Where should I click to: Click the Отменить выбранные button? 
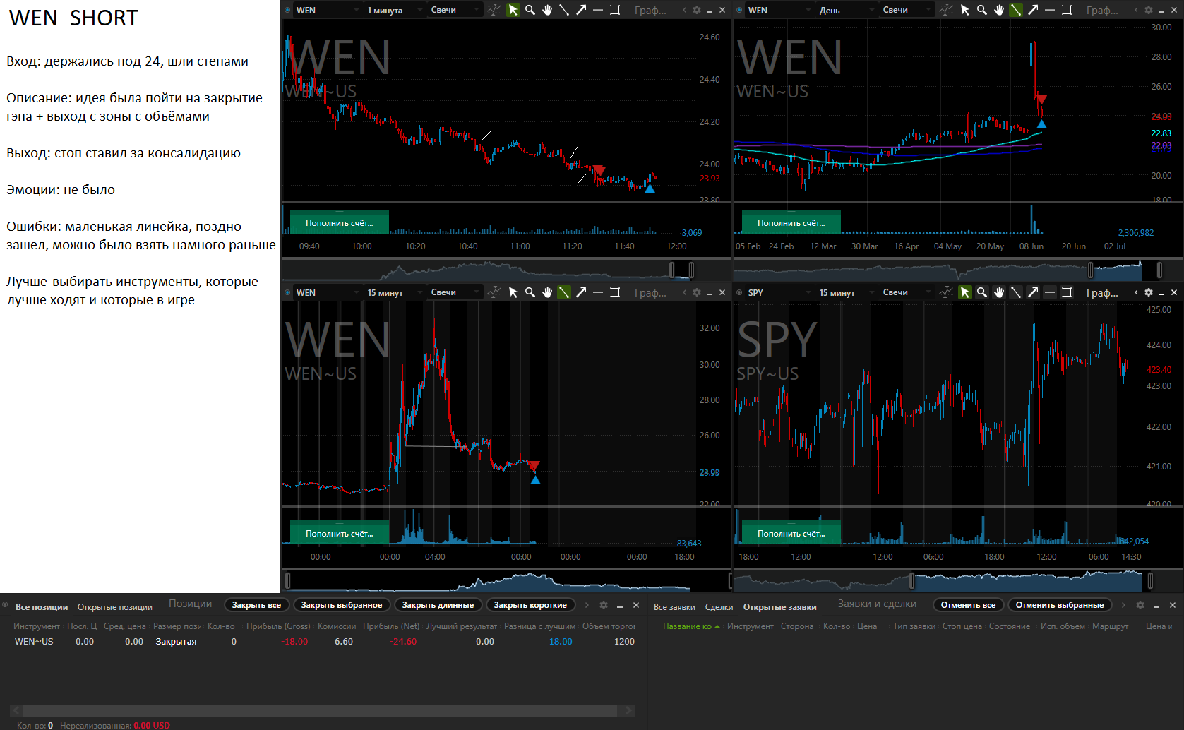coord(1060,605)
